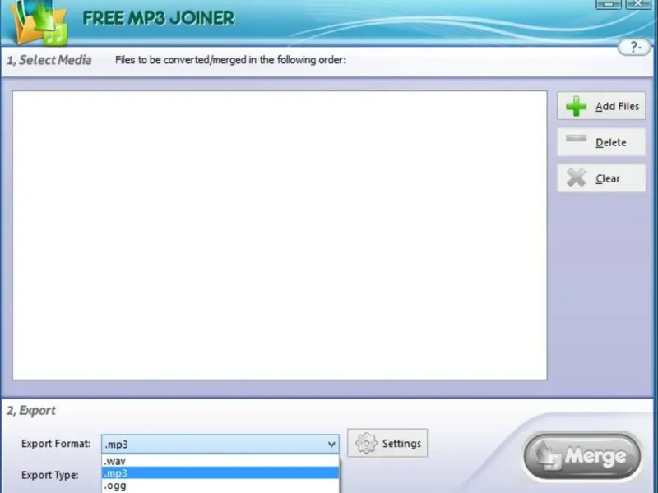Click the "Export Format:" label
Image resolution: width=658 pixels, height=493 pixels.
click(x=56, y=444)
